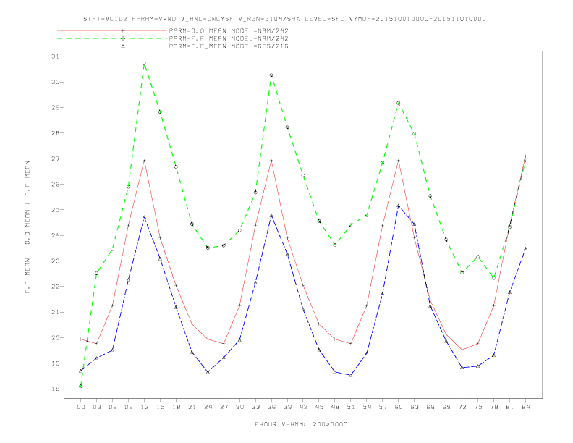The height and width of the screenshot is (443, 573).
Task: Click x-axis tick label 54
Action: 367,407
